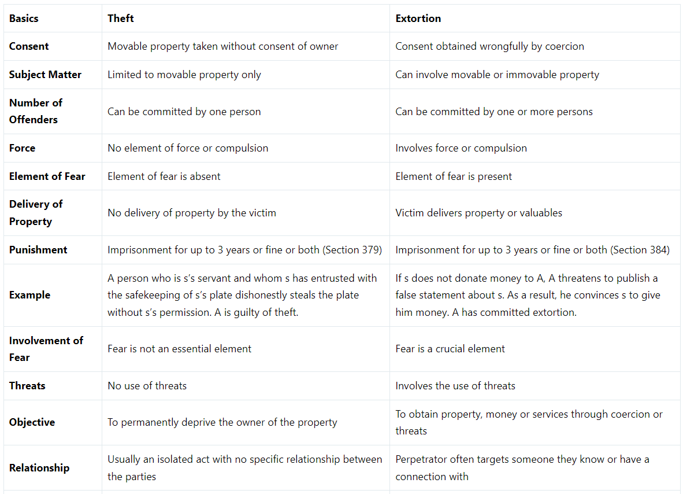Click the theft example about s's plate
The width and height of the screenshot is (683, 494).
tap(242, 295)
